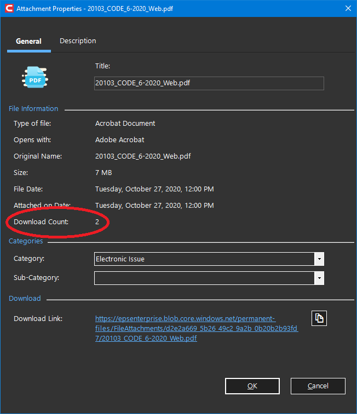Click the copy download link icon

click(x=319, y=318)
